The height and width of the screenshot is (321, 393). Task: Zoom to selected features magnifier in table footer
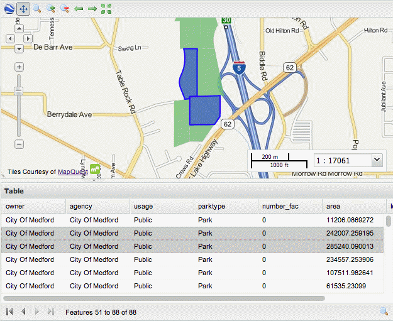(383, 311)
